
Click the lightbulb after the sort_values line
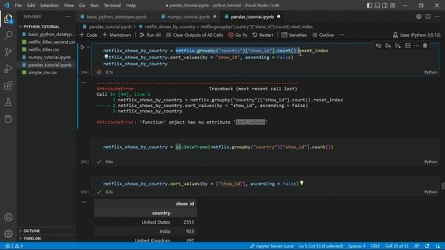click(x=302, y=183)
